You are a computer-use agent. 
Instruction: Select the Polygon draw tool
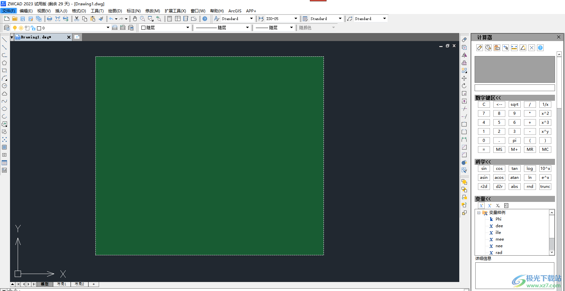pos(4,63)
